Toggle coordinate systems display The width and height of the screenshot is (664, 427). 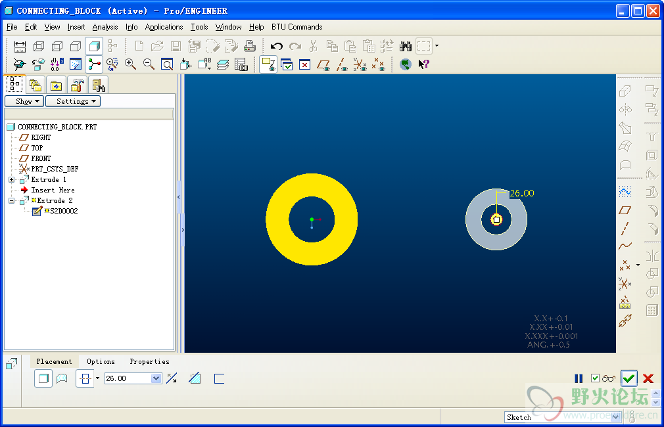(x=360, y=64)
